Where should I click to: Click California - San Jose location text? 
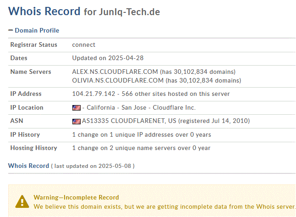(116, 107)
